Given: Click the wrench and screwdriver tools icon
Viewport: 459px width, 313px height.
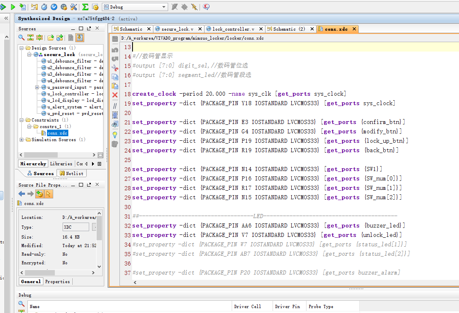Looking at the screenshot, I should (x=74, y=7).
